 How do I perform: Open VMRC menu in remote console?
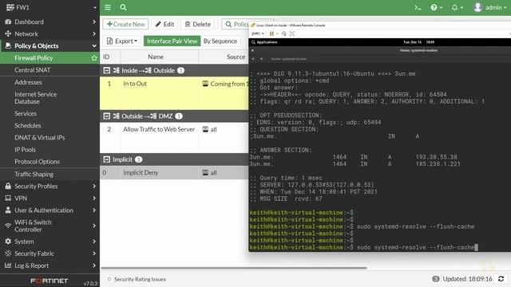tap(257, 33)
